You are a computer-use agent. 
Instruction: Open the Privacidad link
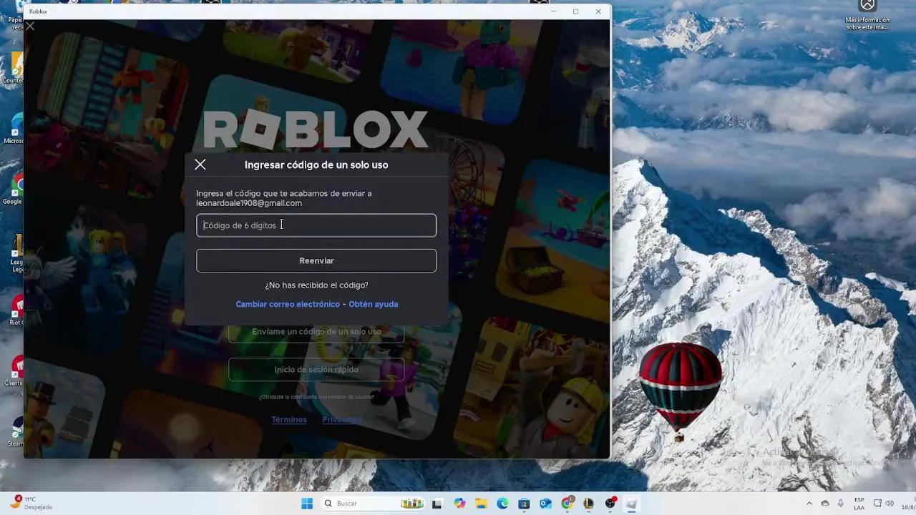[342, 420]
